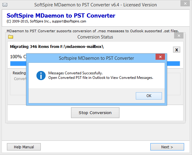Close the main MDaemon to PST Converter window
This screenshot has height=155, width=192.
[x=185, y=3]
